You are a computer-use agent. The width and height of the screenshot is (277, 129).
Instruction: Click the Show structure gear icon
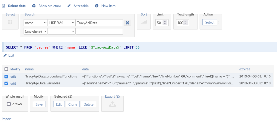click(34, 6)
